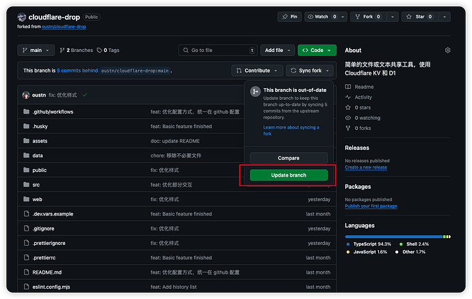The image size is (472, 299).
Task: Click the oustn user avatar
Action: 26,94
